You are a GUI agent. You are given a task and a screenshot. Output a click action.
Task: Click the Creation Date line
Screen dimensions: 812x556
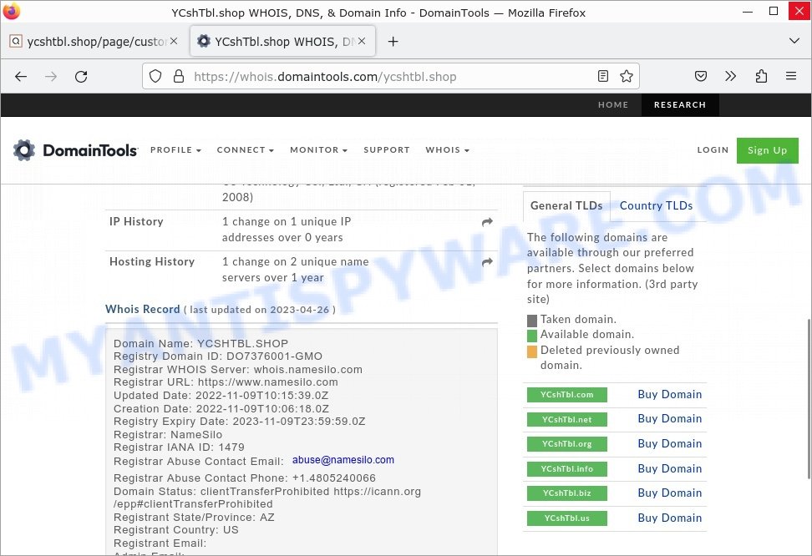click(x=221, y=408)
